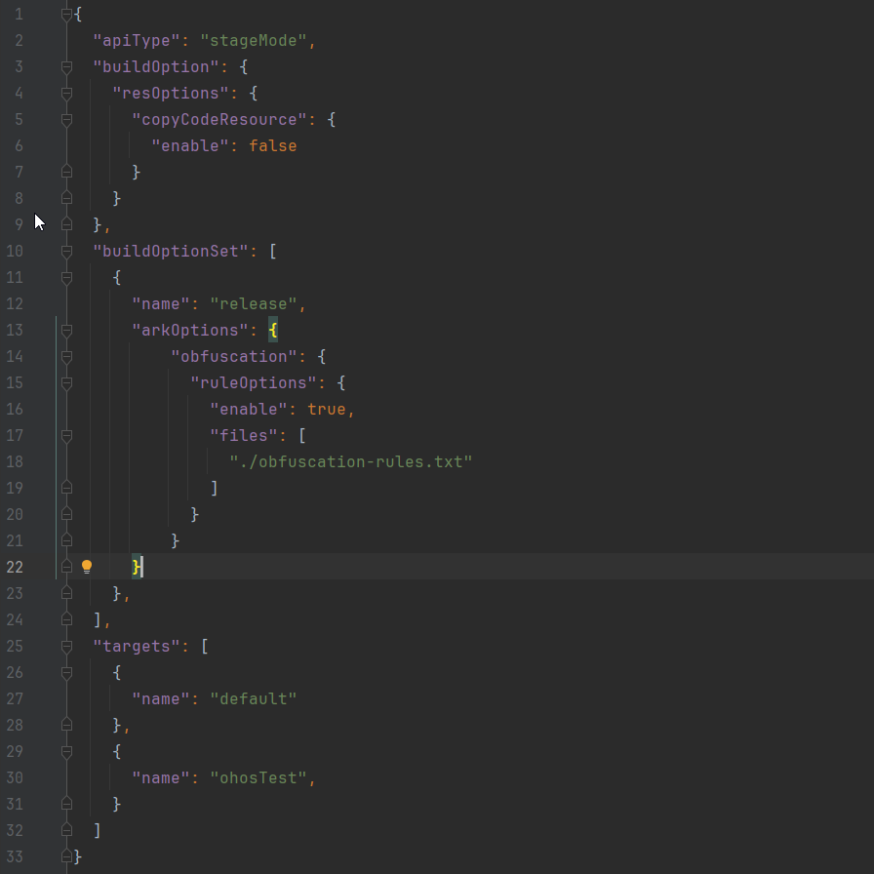The image size is (874, 874).
Task: Click the "release" string value
Action: [254, 303]
